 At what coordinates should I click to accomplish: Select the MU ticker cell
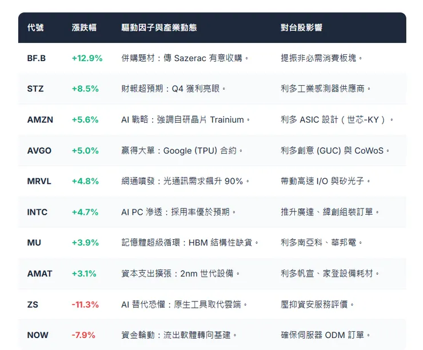pyautogui.click(x=34, y=243)
